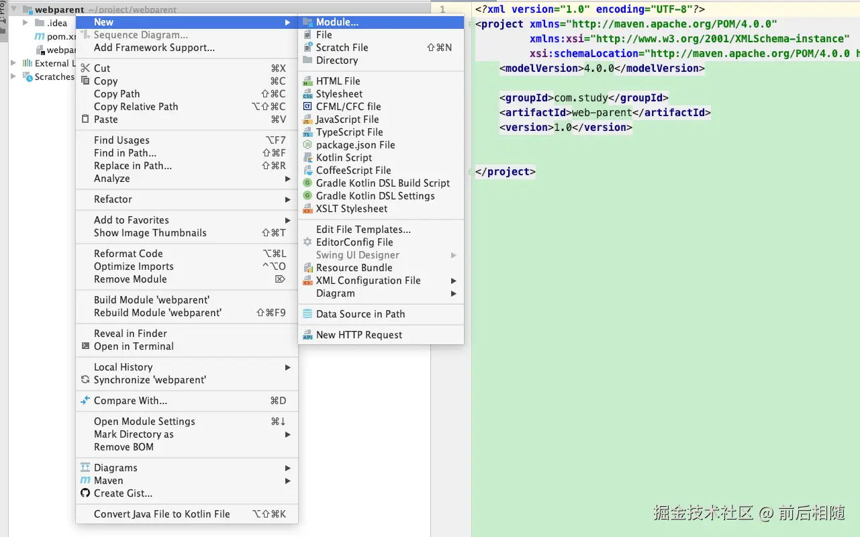Click the XML Configuration File icon
Image resolution: width=860 pixels, height=537 pixels.
(307, 281)
